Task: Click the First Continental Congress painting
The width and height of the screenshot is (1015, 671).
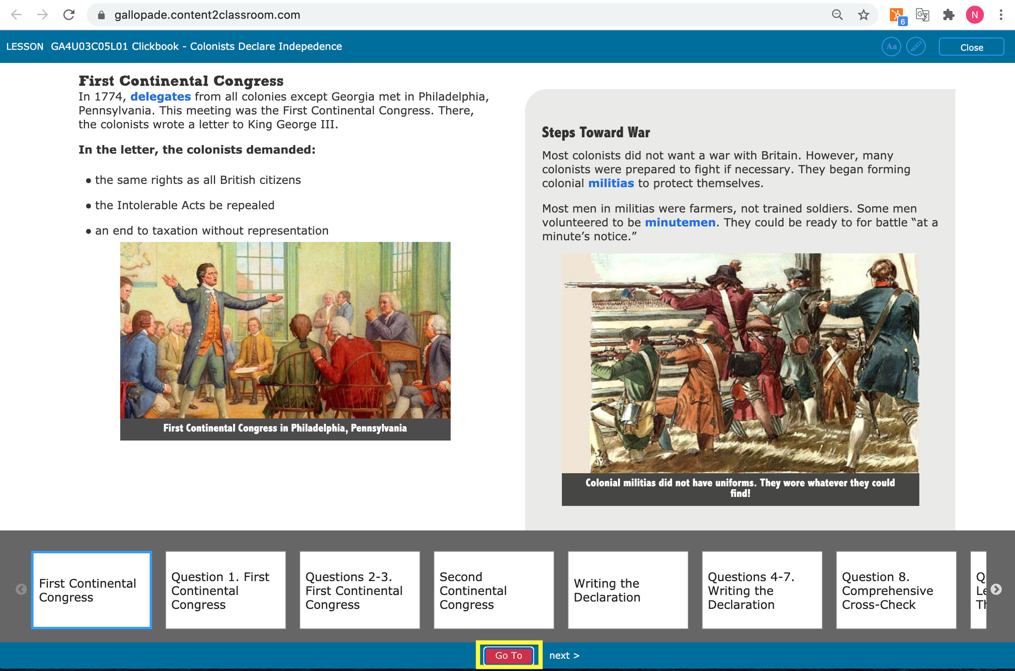Action: coord(285,330)
